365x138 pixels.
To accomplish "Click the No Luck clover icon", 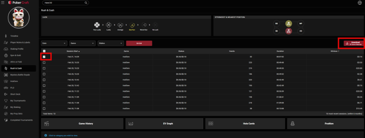I will (155, 25).
